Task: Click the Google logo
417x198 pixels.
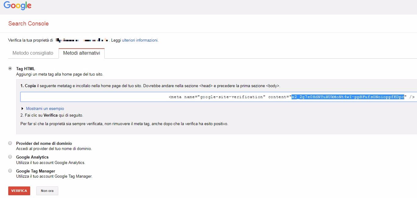Action: pos(17,6)
